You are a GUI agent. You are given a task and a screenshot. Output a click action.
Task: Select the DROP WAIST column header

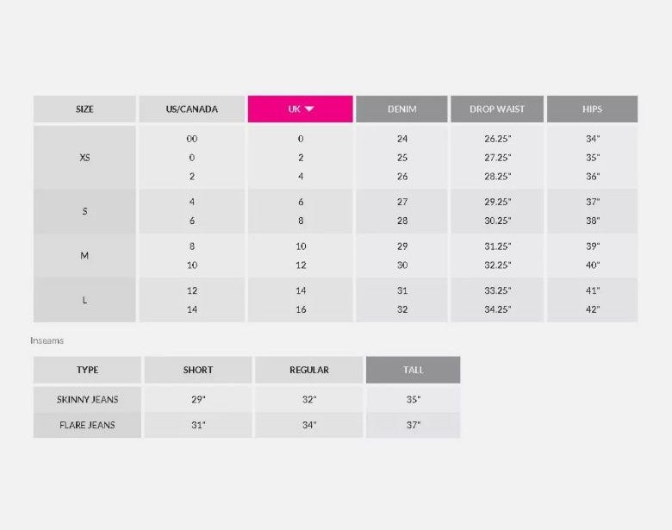tap(497, 109)
